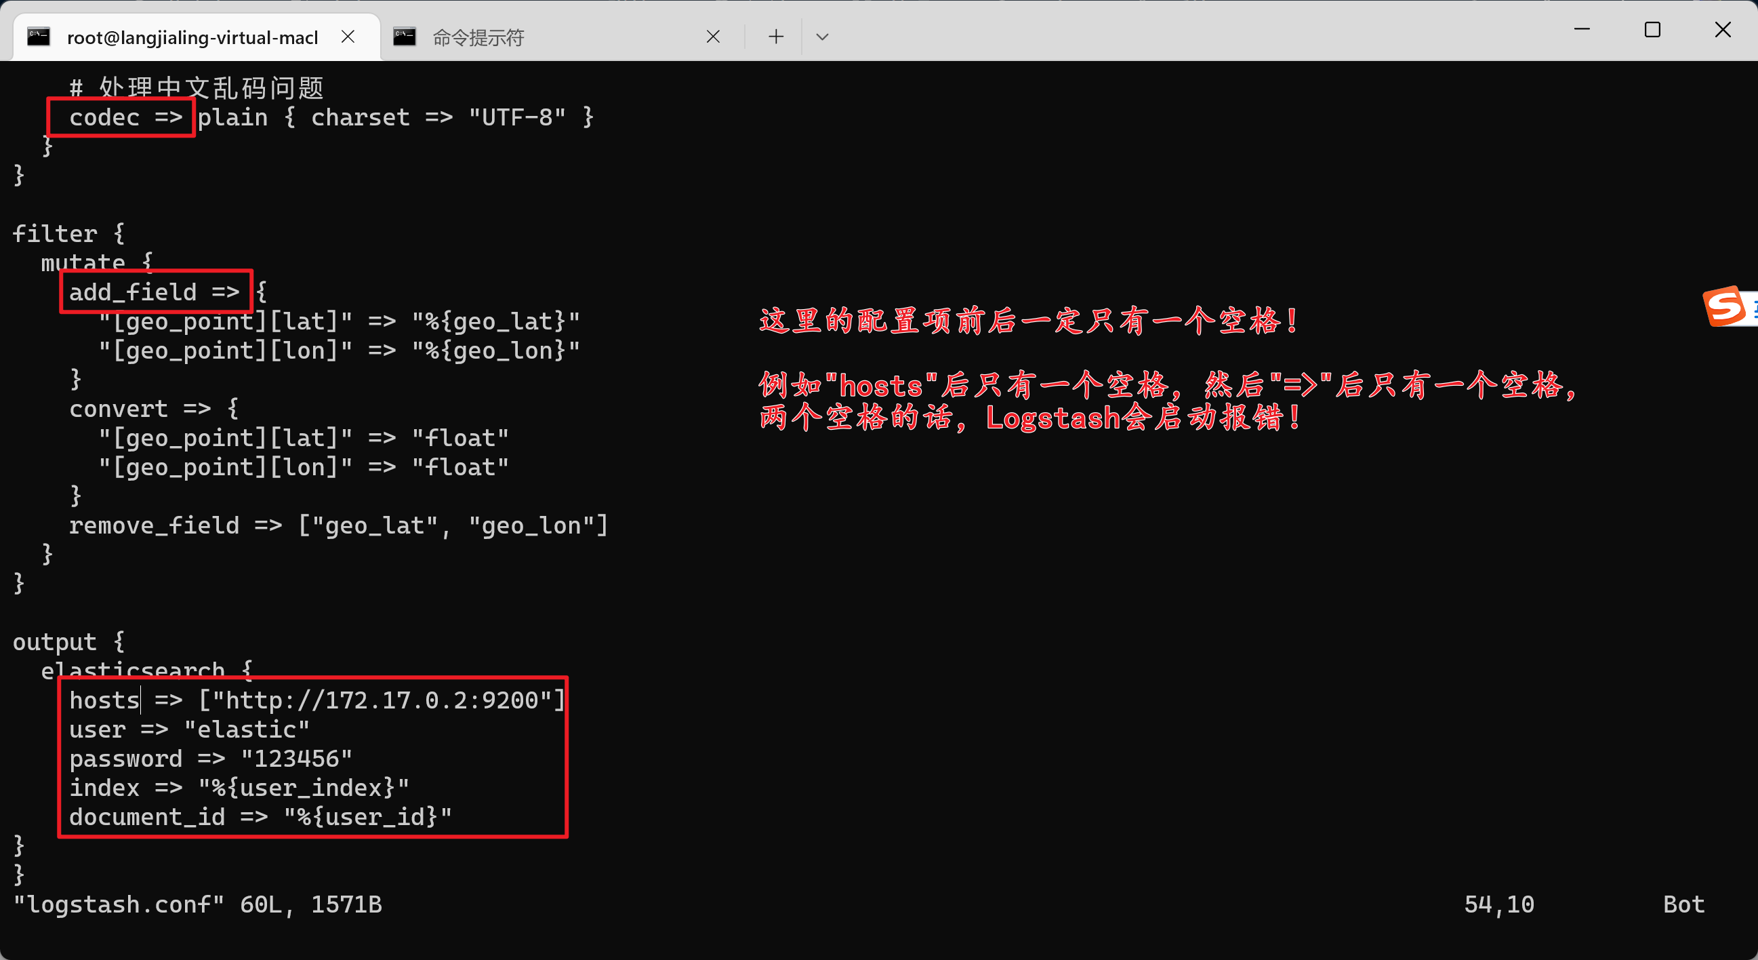
Task: Click the terminal icon on 命令提示符 tab
Action: [404, 36]
